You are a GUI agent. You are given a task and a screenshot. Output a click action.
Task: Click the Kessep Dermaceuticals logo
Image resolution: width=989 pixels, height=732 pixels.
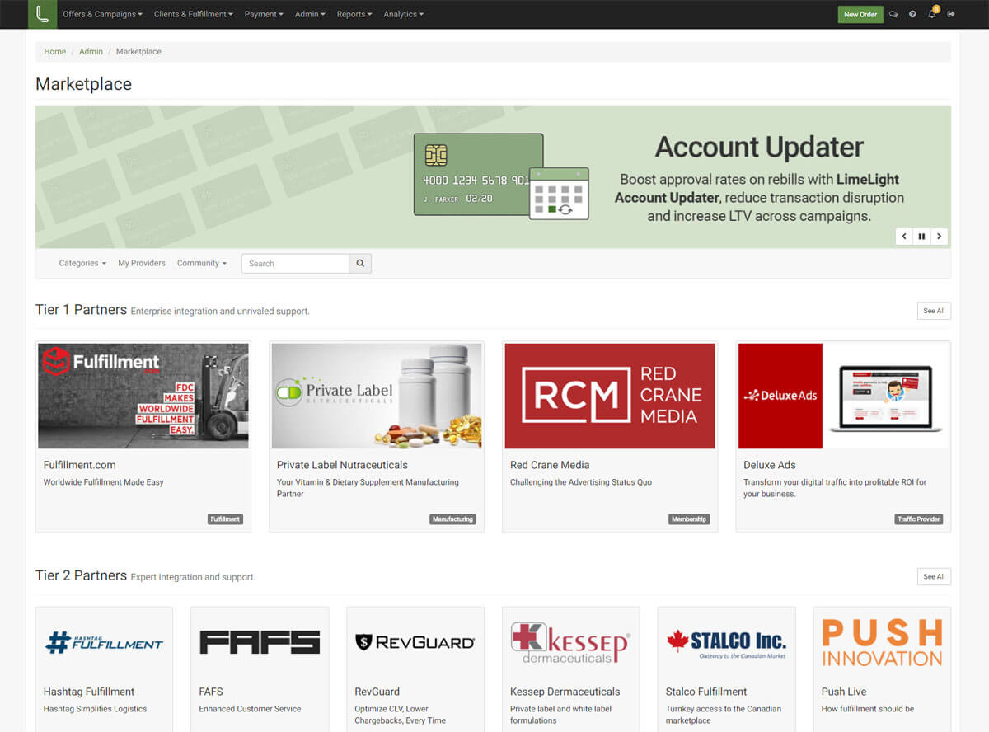click(x=571, y=643)
